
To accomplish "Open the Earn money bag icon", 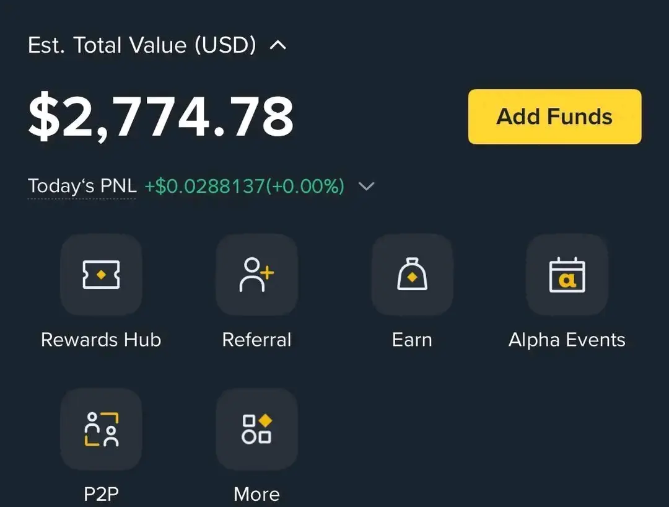I will pos(412,275).
